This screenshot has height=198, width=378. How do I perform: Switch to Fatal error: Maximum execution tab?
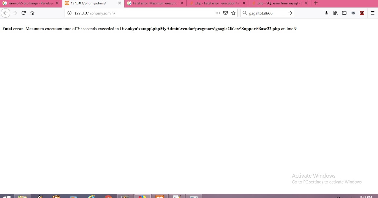tap(156, 3)
